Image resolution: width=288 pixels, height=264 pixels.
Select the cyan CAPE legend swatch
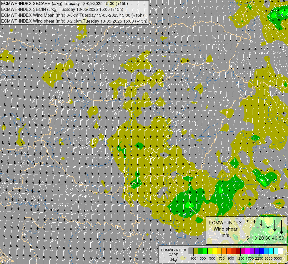click(x=271, y=251)
